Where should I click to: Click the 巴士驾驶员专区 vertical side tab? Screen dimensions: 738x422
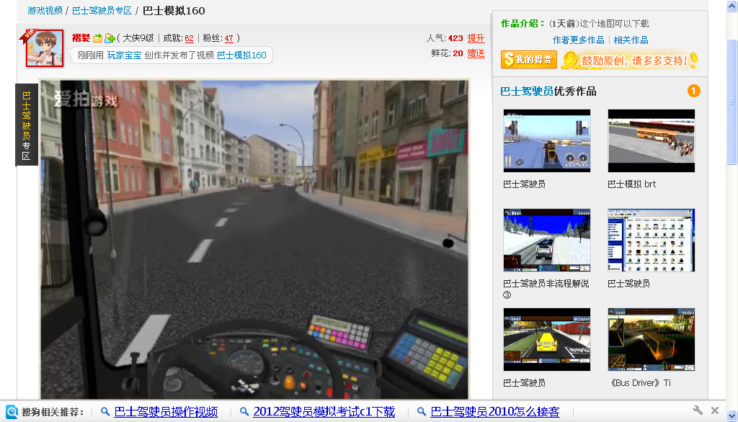[x=27, y=125]
